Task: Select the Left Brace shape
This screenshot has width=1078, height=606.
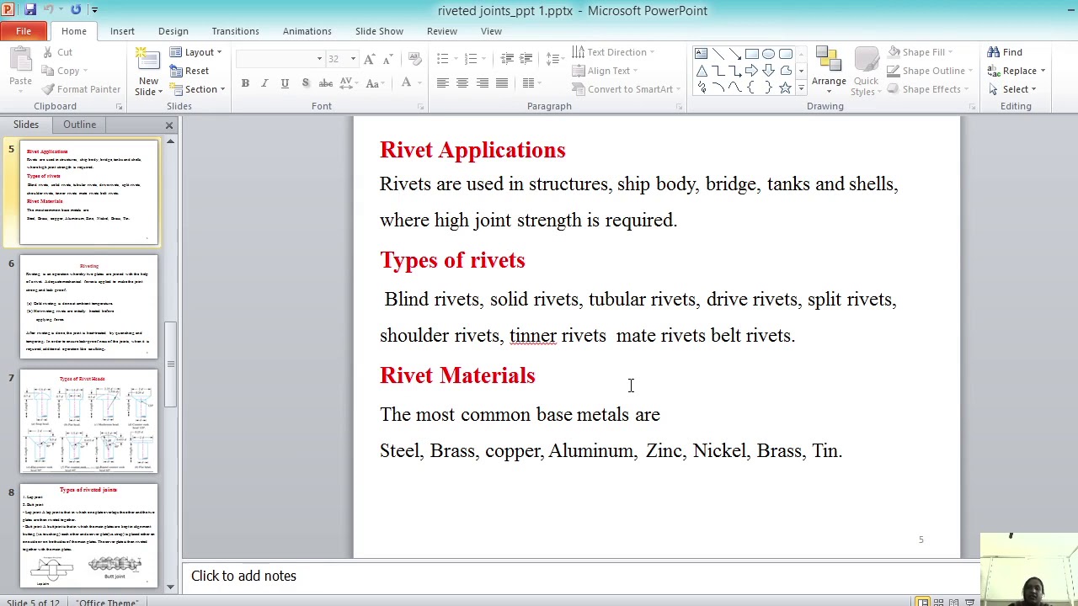Action: pos(752,88)
